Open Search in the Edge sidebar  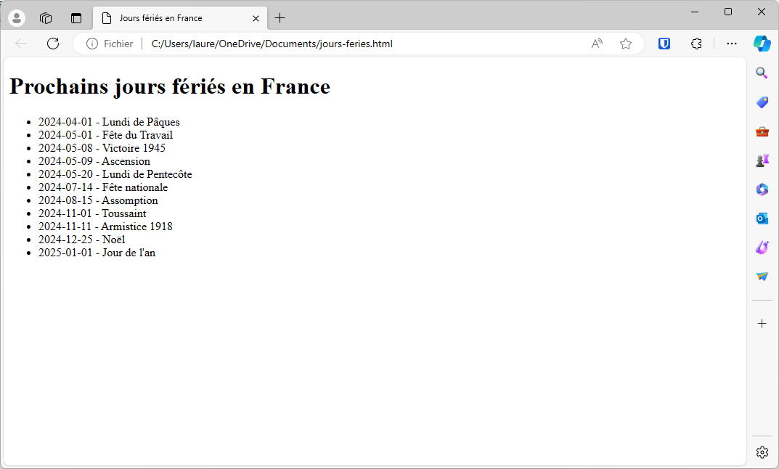762,73
